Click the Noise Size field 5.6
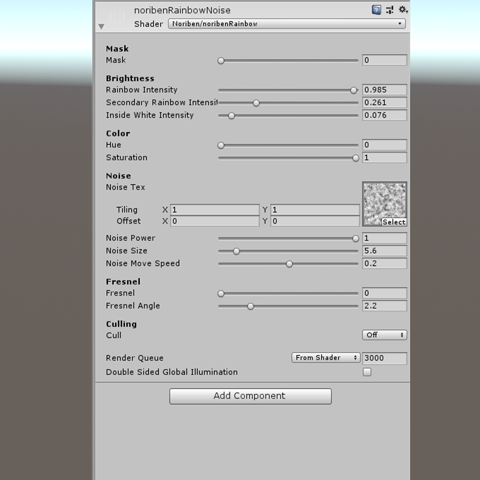 (385, 251)
